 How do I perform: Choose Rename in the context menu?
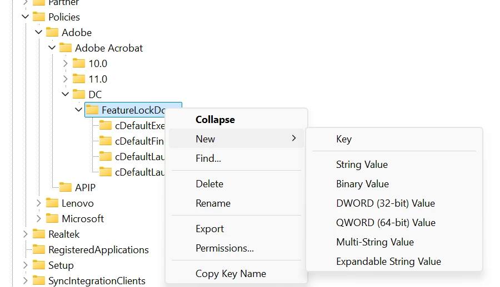tap(236, 203)
